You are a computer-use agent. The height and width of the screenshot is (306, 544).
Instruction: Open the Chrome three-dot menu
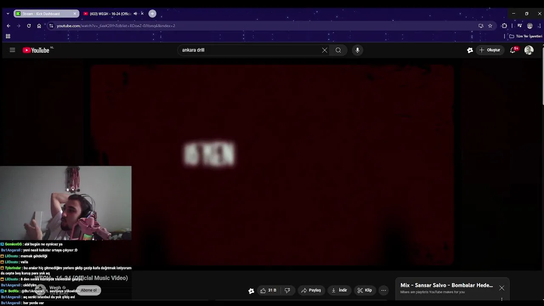pos(539,26)
